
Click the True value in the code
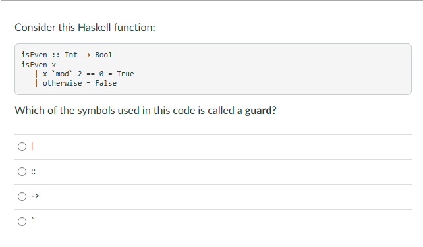coord(125,74)
